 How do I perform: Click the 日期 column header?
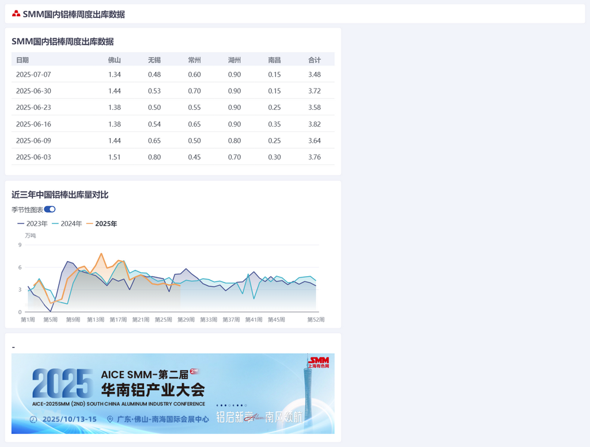click(22, 60)
